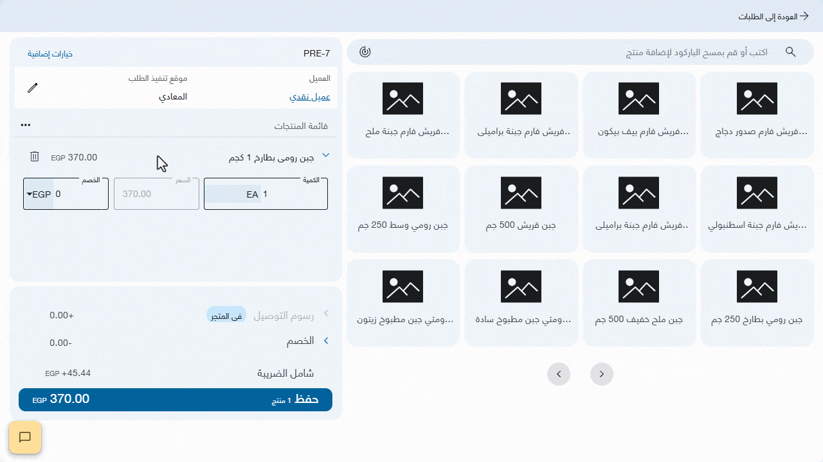Open the chat support bubble icon
This screenshot has width=823, height=462.
pos(24,437)
